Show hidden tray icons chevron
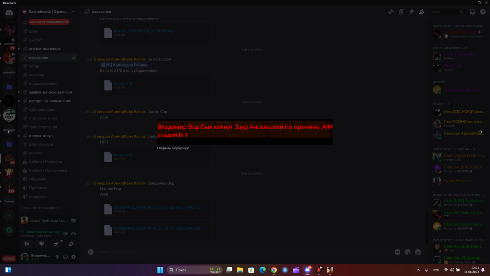The width and height of the screenshot is (490, 276). [x=418, y=270]
